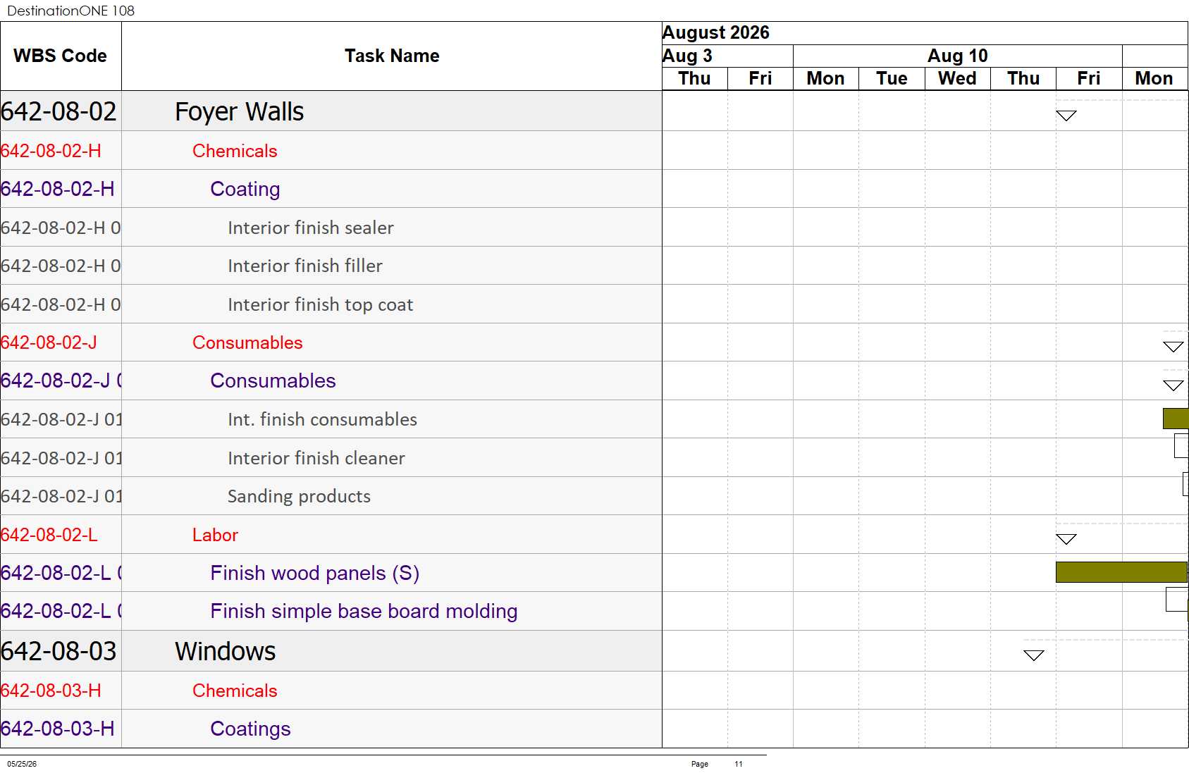This screenshot has height=773, width=1189.
Task: Click the Foyer Walls summary triangle marker
Action: click(1066, 116)
